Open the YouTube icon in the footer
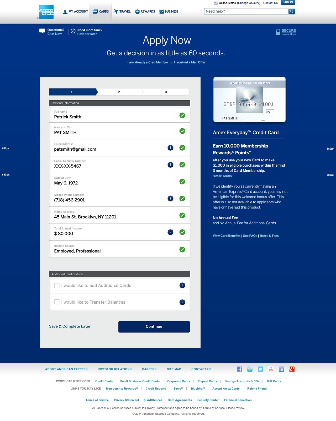The image size is (336, 421). (x=271, y=369)
